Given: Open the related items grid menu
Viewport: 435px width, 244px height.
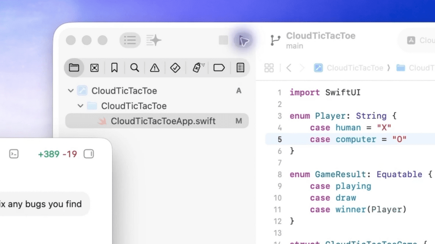Looking at the screenshot, I should (x=269, y=68).
